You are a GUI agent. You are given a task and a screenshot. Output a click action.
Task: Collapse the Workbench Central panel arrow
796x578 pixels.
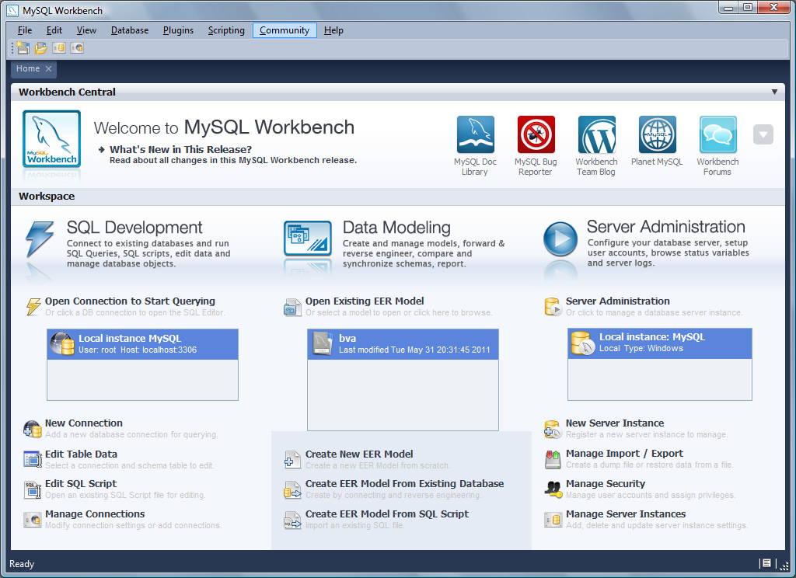(774, 92)
